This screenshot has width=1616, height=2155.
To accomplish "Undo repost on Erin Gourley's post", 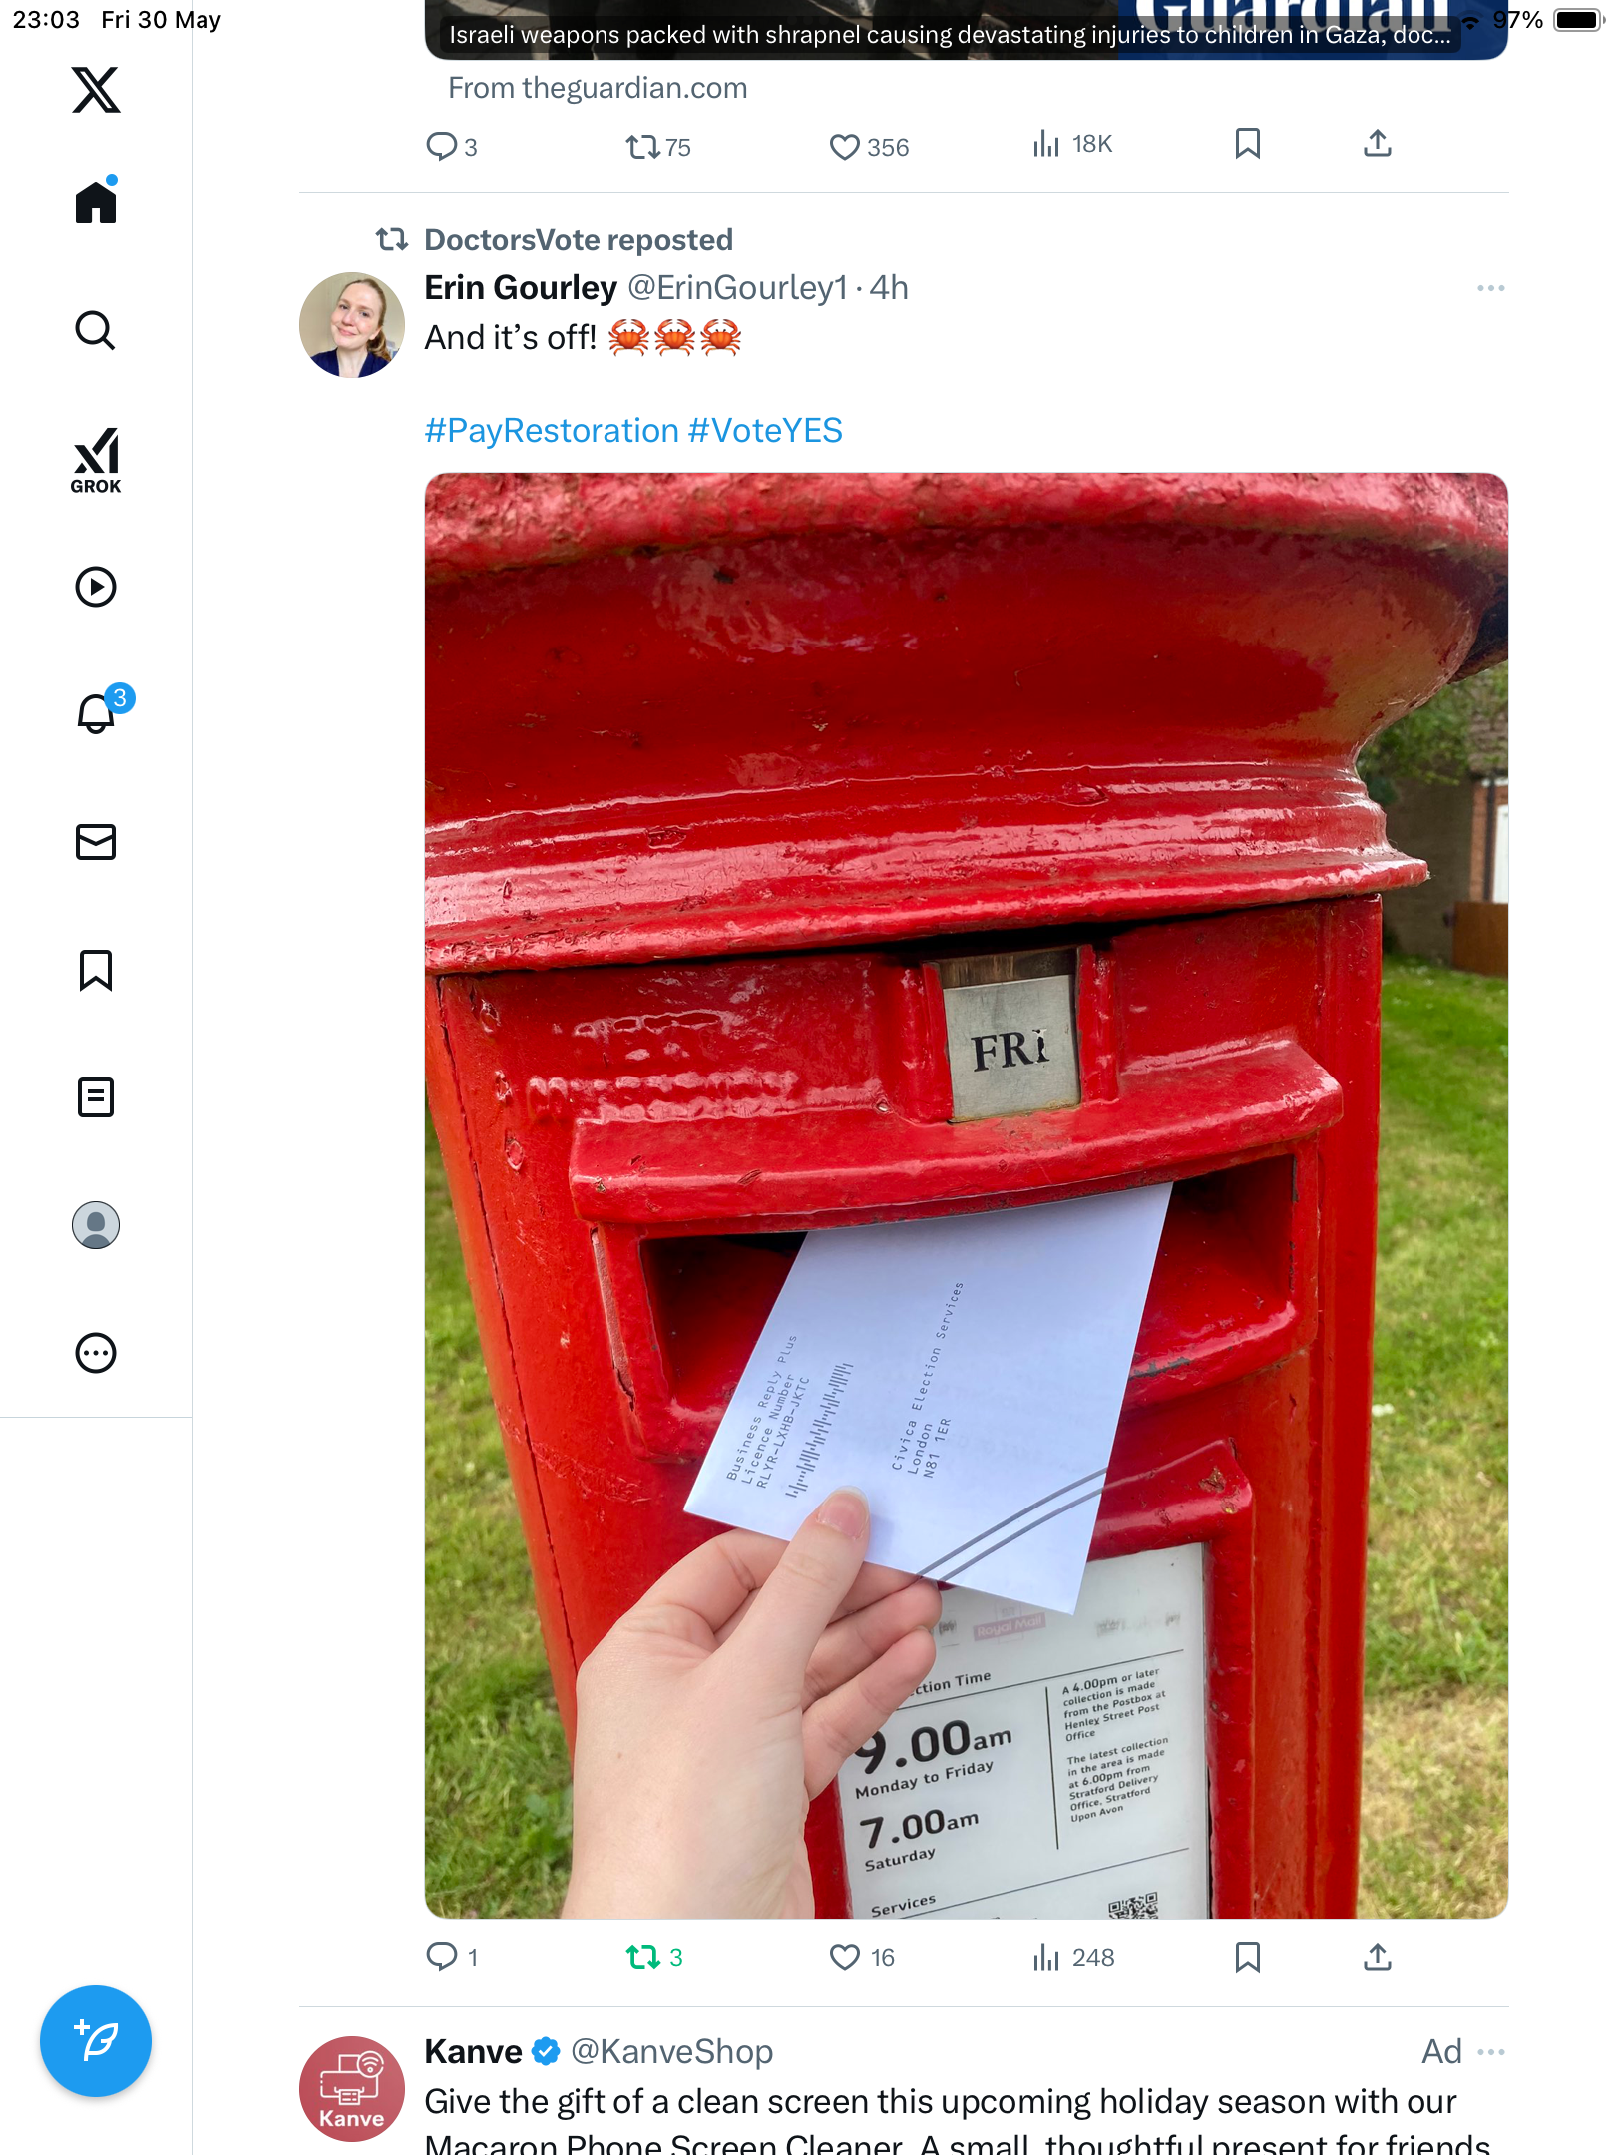I will (654, 1958).
